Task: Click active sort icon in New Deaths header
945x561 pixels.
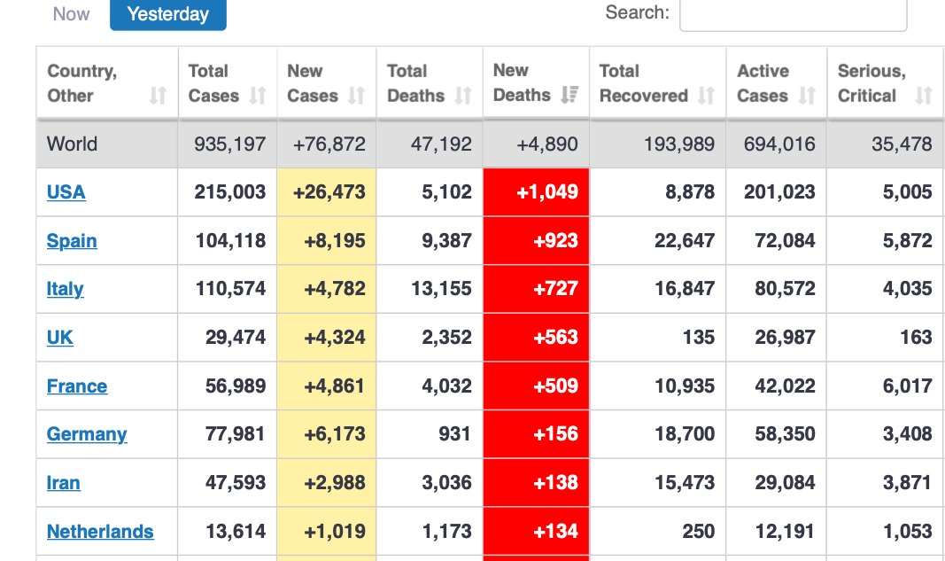Action: tap(569, 95)
